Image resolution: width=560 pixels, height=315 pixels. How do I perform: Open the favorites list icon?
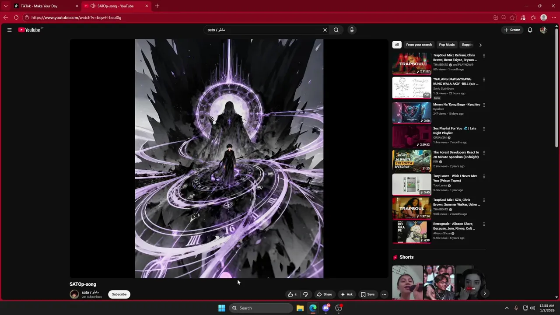533,17
